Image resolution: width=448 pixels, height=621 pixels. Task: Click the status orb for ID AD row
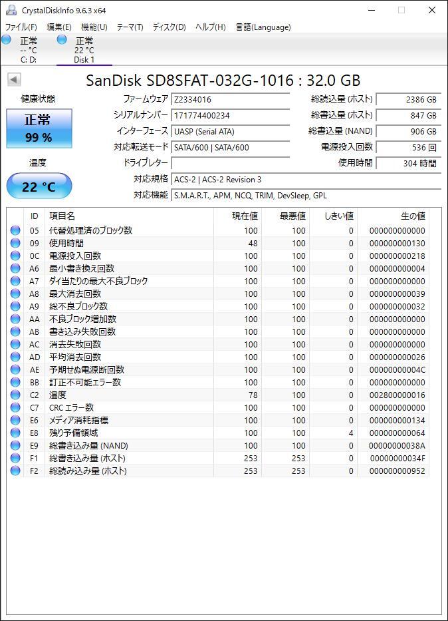15,357
